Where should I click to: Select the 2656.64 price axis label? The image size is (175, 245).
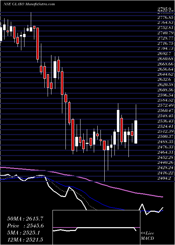point(166,69)
